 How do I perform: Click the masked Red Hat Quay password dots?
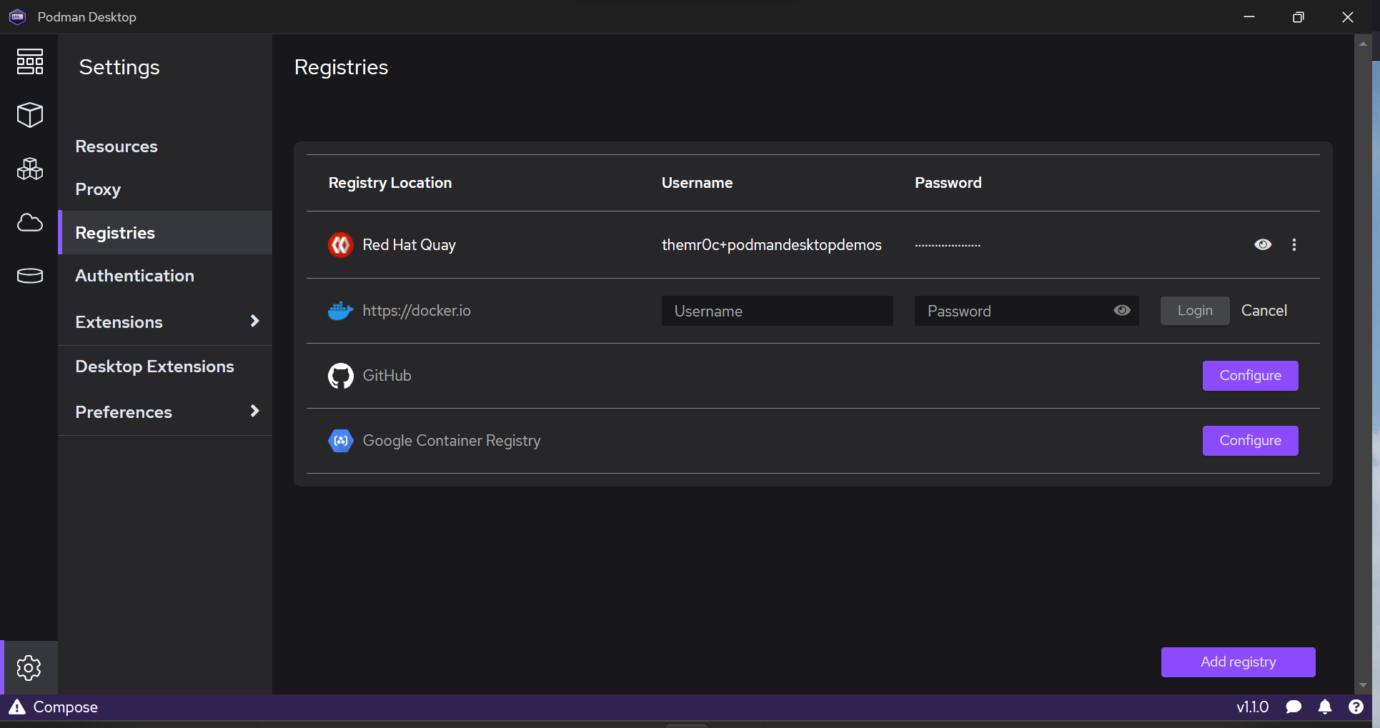[948, 246]
